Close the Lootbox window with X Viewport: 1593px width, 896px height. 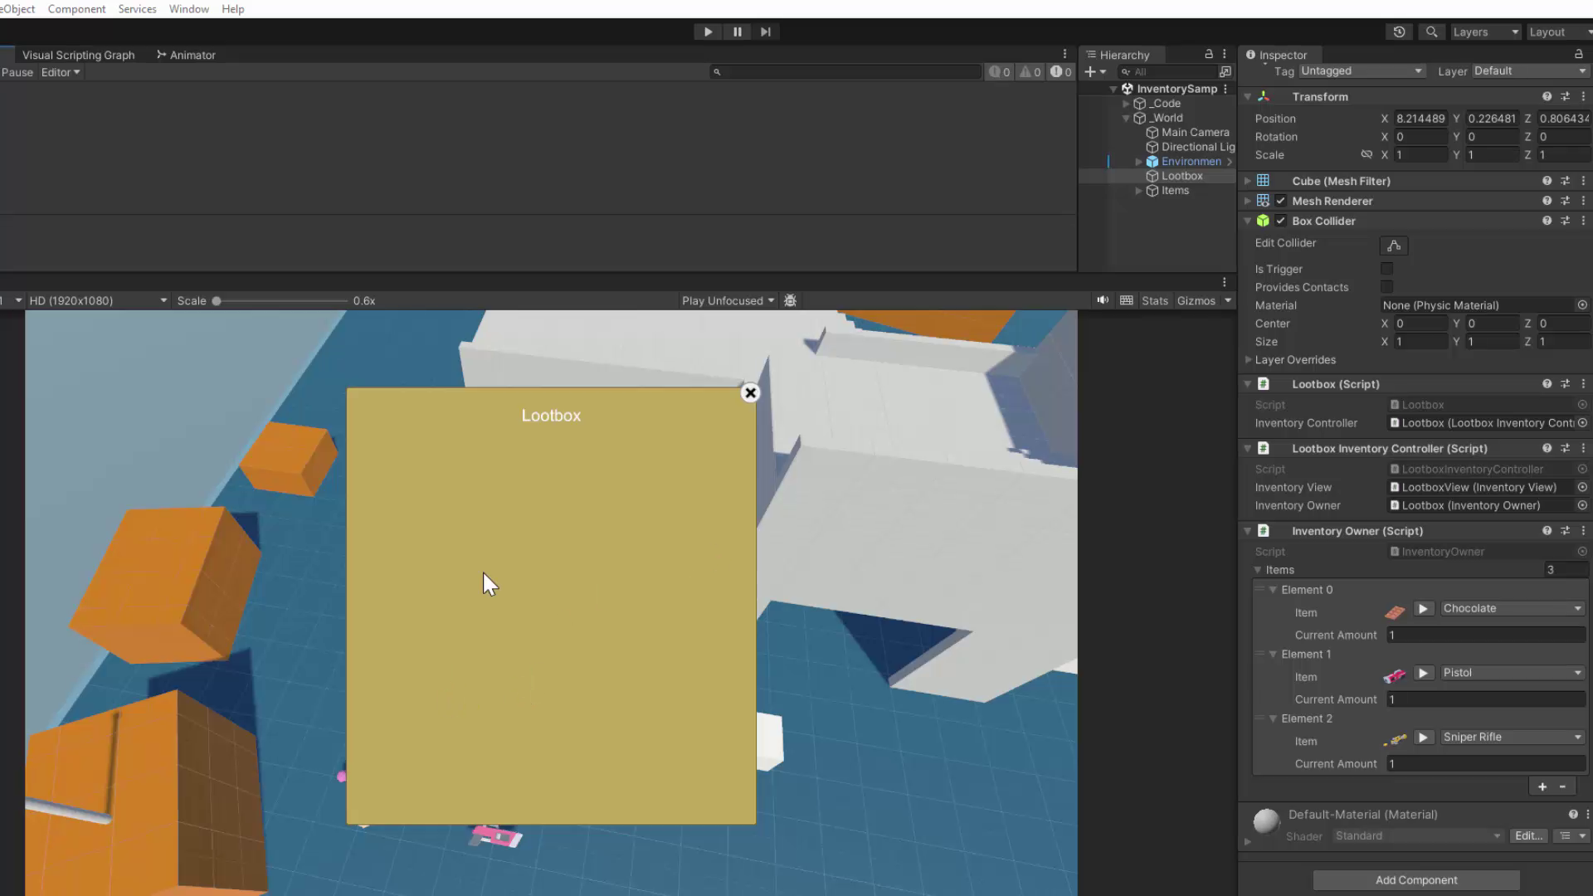tap(750, 393)
